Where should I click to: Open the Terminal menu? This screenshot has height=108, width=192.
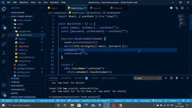coord(54,2)
